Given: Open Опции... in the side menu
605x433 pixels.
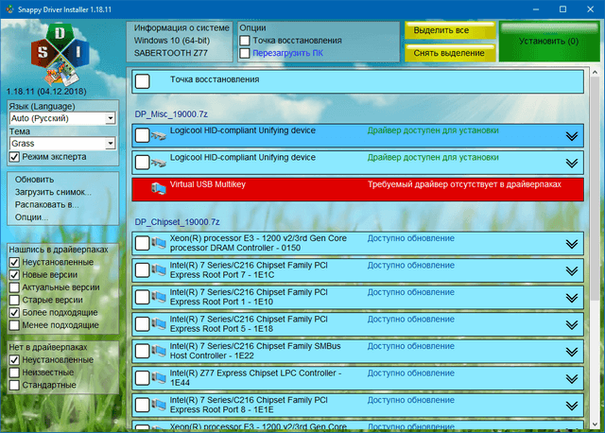Looking at the screenshot, I should pos(31,217).
